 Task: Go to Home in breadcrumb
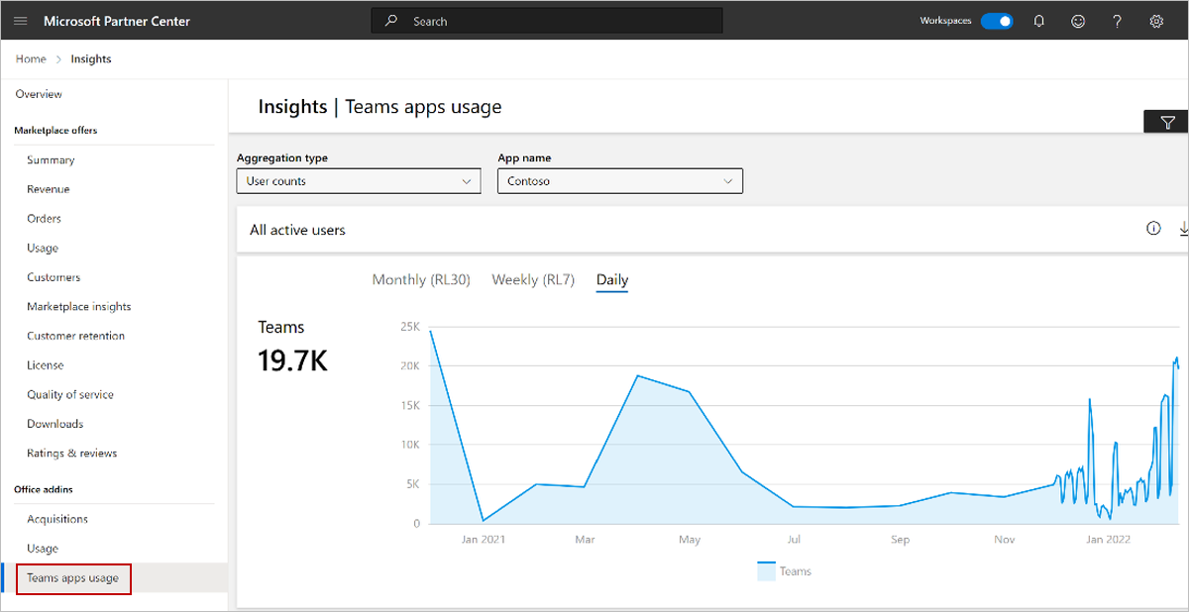[31, 59]
